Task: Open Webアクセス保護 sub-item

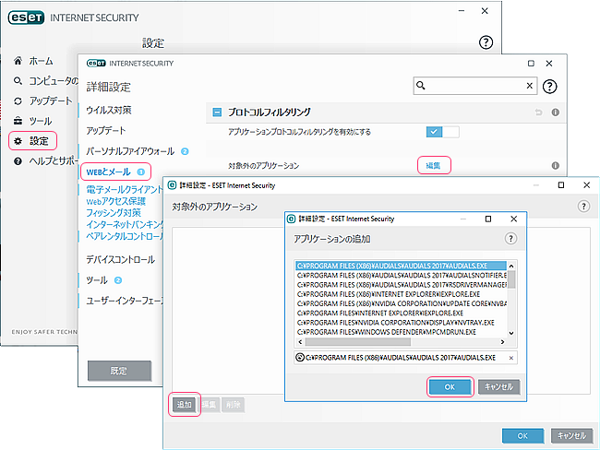Action: tap(116, 201)
